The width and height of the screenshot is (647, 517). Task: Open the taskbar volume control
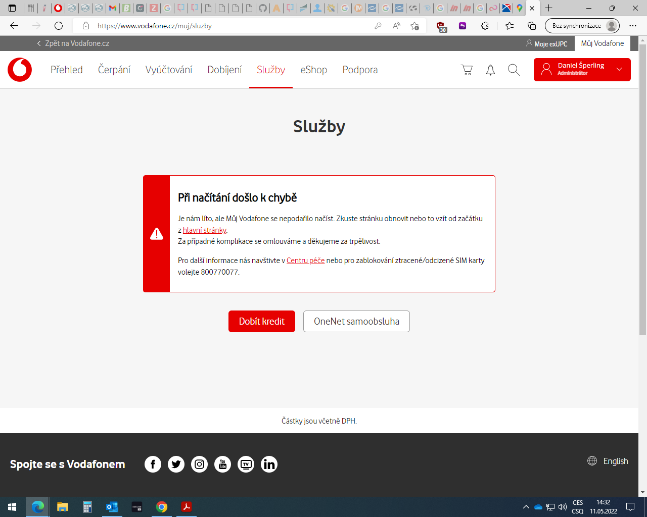[x=563, y=507]
